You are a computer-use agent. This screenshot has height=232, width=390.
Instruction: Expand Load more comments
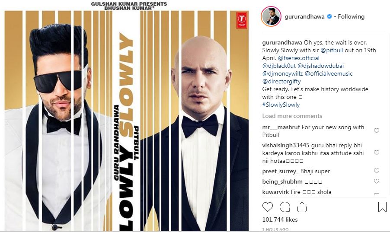coord(292,116)
